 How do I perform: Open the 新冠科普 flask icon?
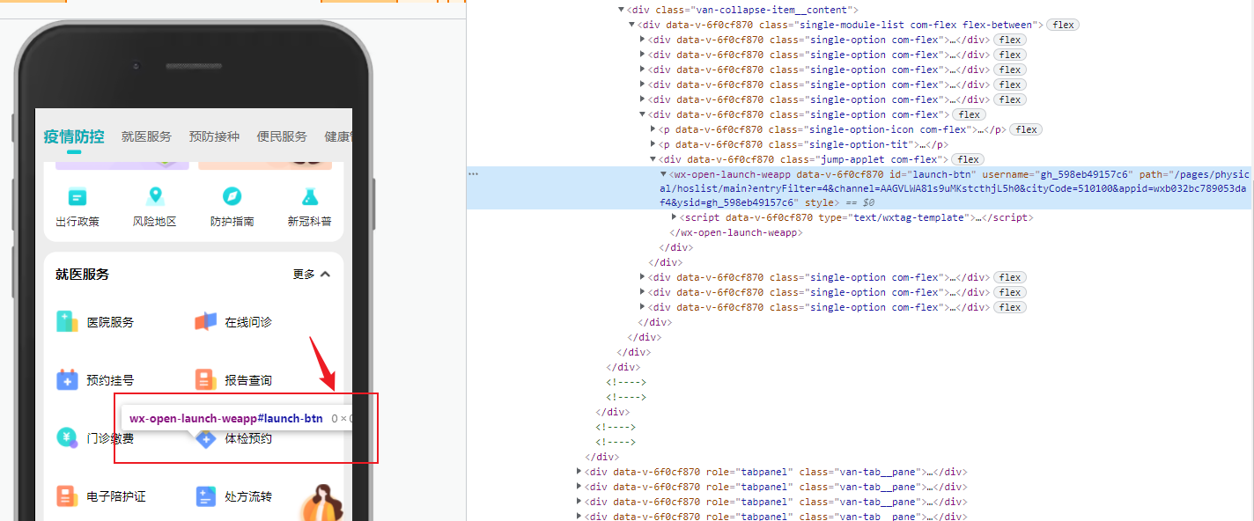click(309, 196)
